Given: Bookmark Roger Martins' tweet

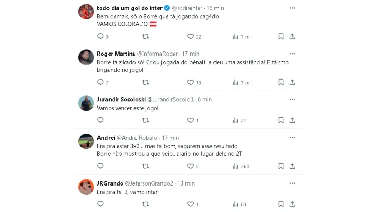Looking at the screenshot, I should pyautogui.click(x=281, y=82).
